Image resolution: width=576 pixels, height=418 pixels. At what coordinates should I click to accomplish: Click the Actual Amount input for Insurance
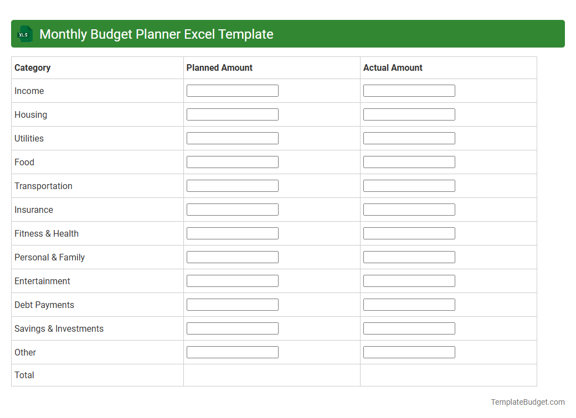click(409, 209)
